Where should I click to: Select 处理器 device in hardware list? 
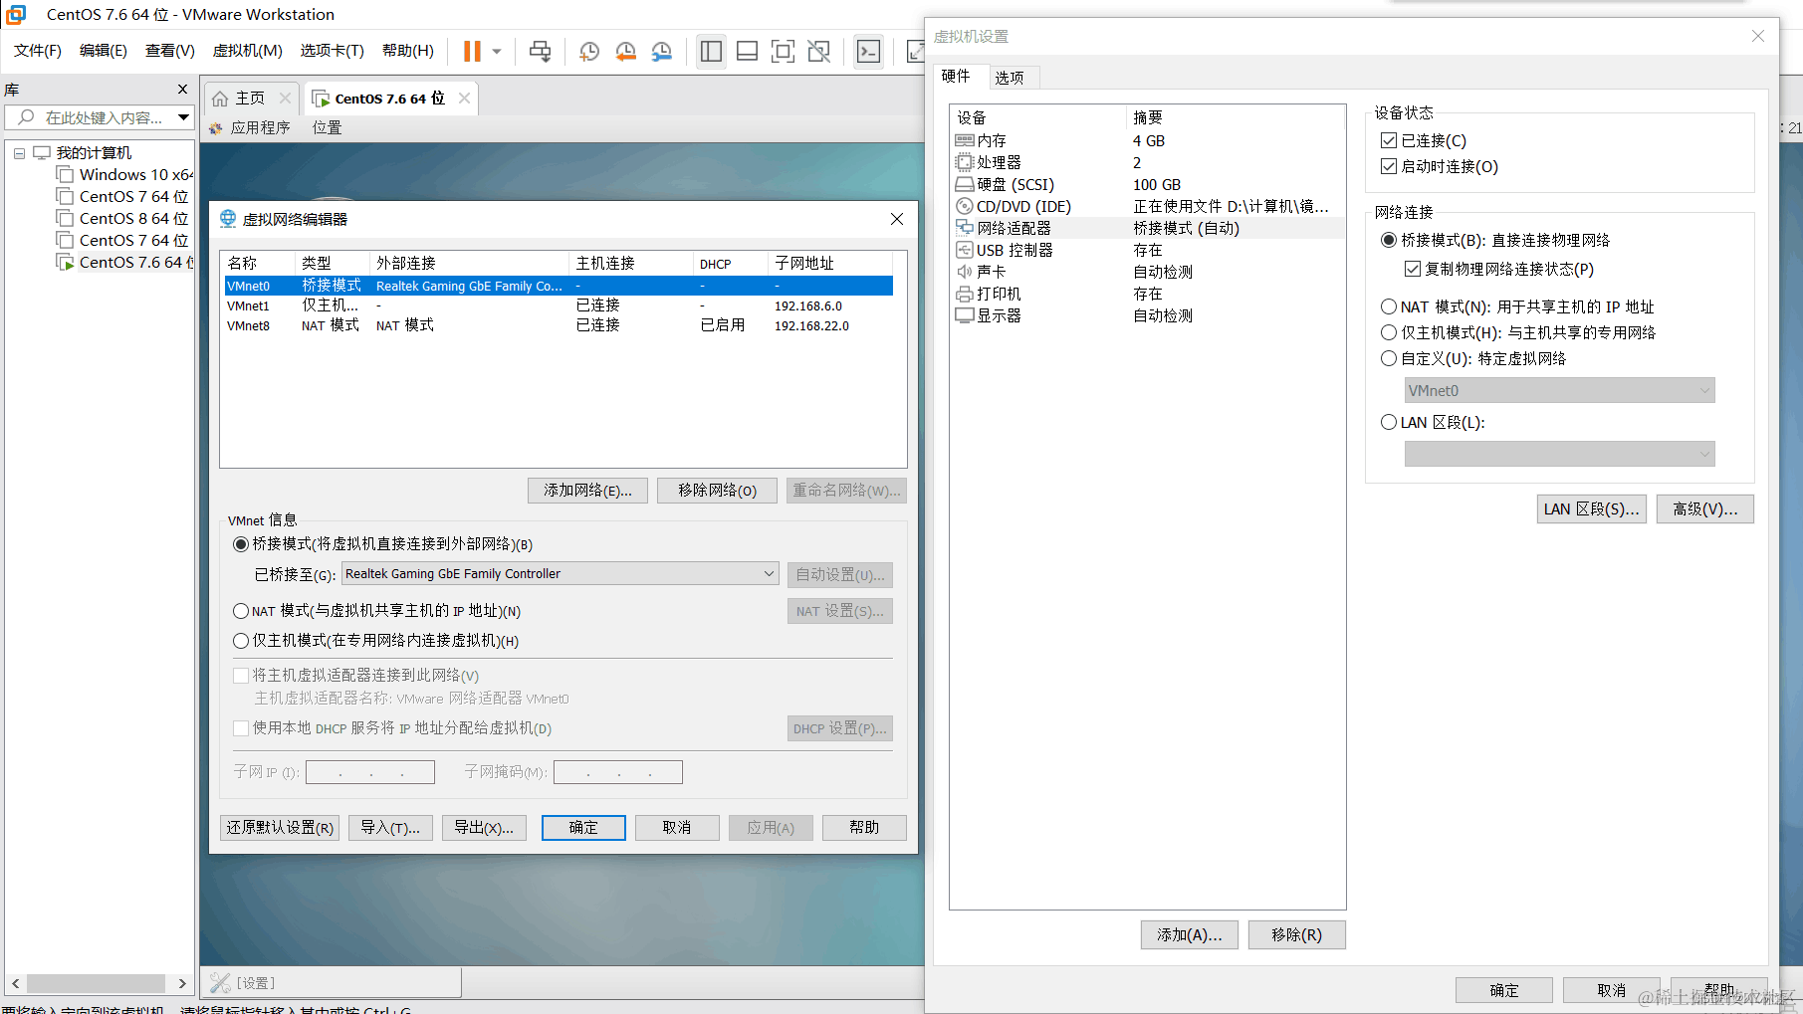(x=1147, y=162)
